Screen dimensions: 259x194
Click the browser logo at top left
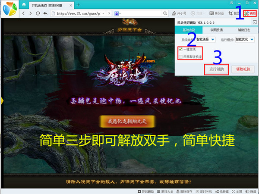click(10, 9)
